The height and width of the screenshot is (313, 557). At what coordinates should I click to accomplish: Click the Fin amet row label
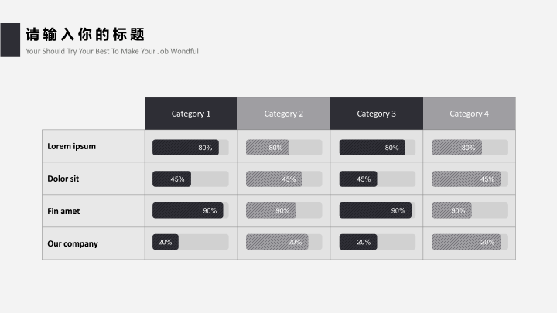[x=63, y=211]
